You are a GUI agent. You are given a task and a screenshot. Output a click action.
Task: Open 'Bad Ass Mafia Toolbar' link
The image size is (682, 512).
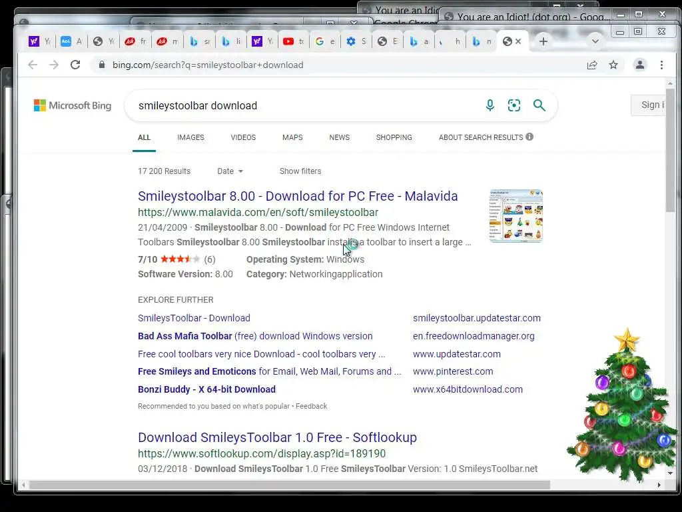(x=255, y=336)
